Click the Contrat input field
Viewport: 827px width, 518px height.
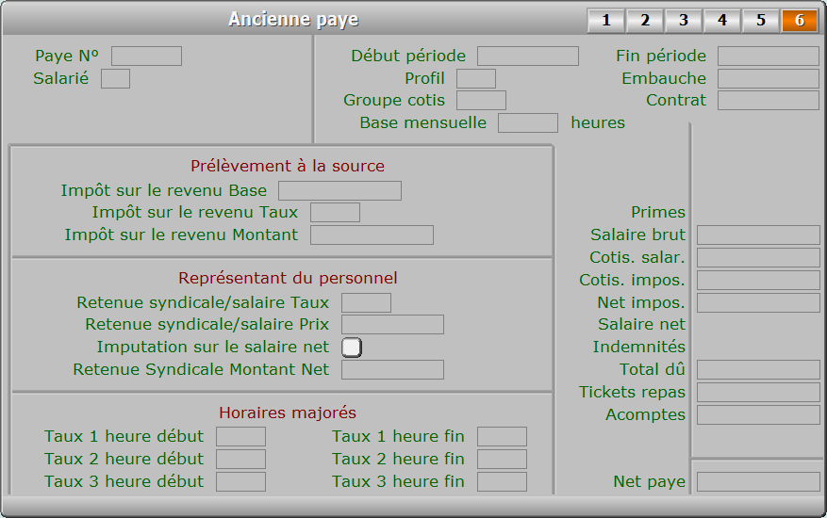tap(768, 100)
